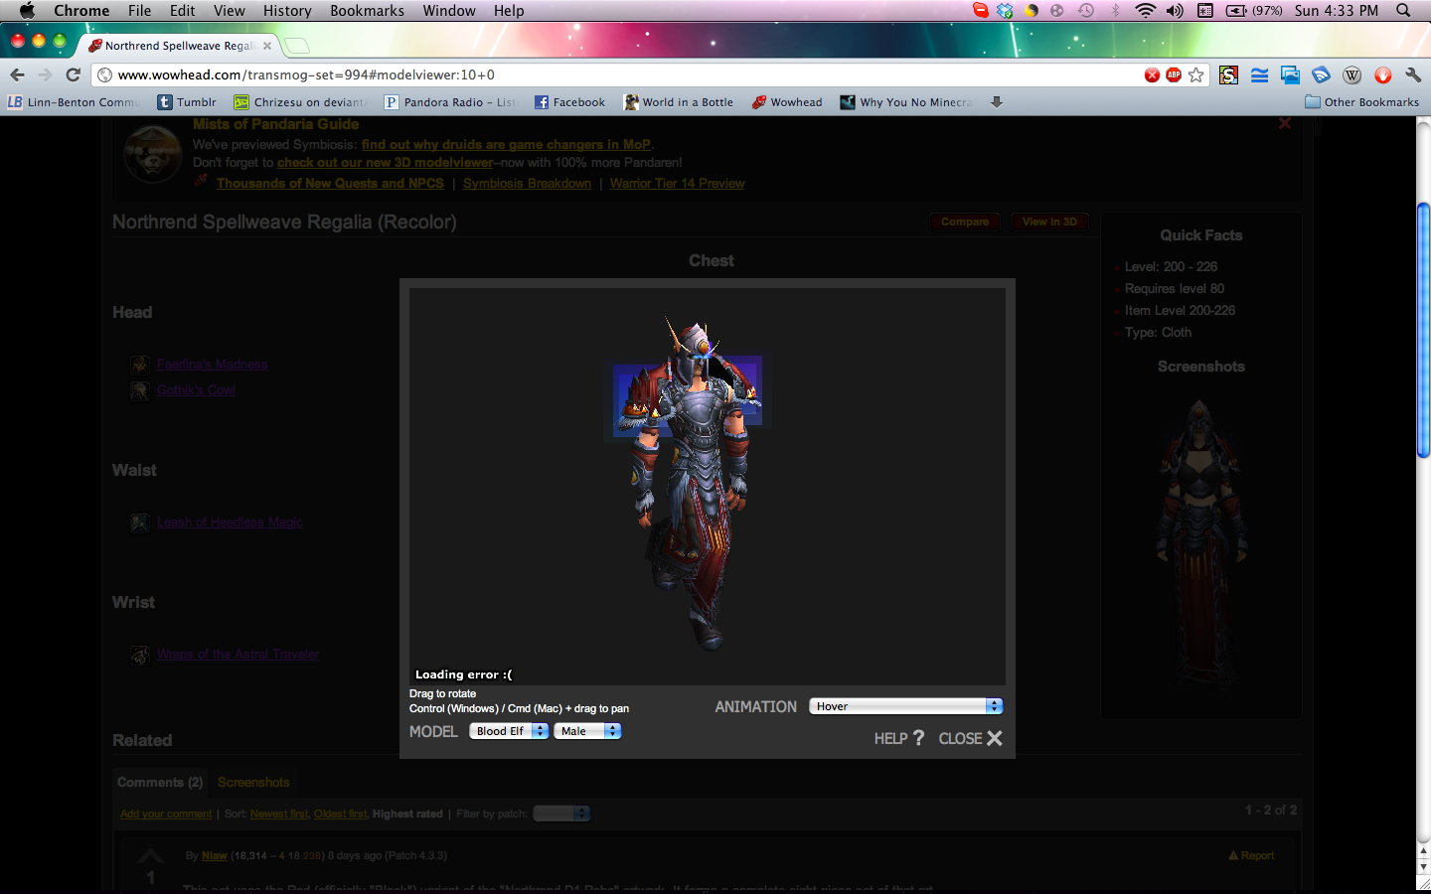Open the Add your comment link
1431x894 pixels.
[165, 813]
